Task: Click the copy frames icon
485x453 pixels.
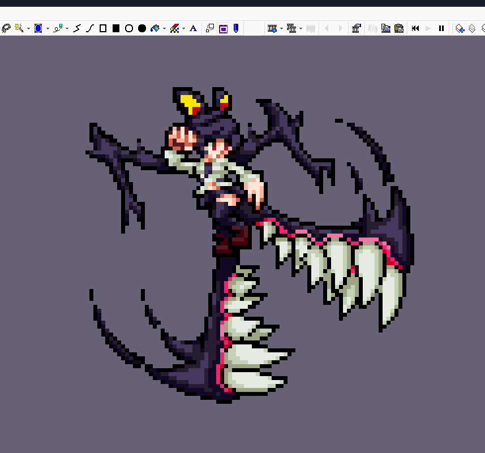Action: point(386,28)
